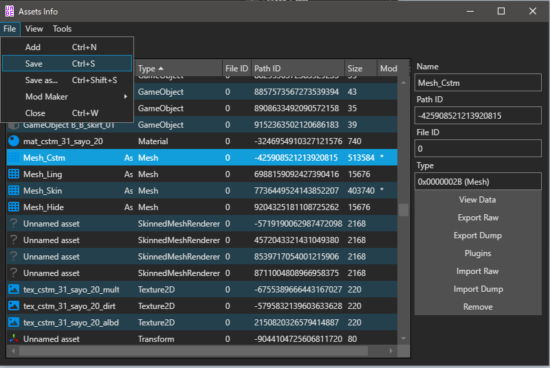
Task: Click the UABE app icon in title bar
Action: click(10, 11)
